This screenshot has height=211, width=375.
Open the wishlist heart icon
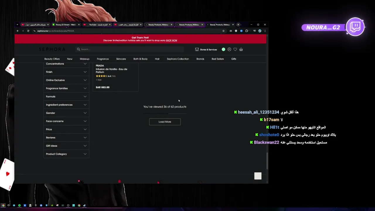(x=235, y=50)
